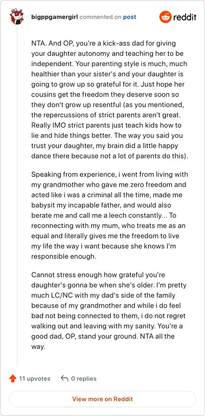Click the "View more on Reddit" button
This screenshot has height=416, width=205.
tap(102, 399)
